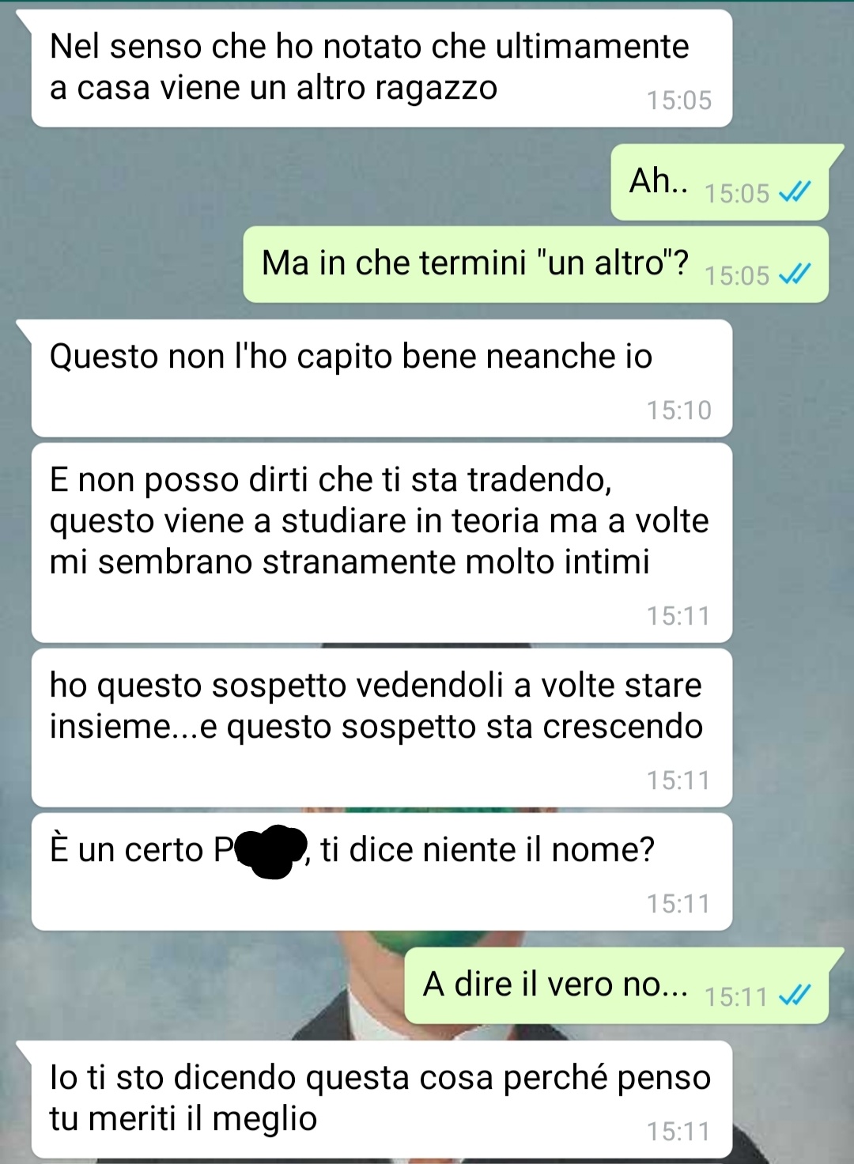Tap the 15:11 timestamp on the 'tradendo' message
Image resolution: width=854 pixels, height=1164 pixels.
(x=679, y=615)
